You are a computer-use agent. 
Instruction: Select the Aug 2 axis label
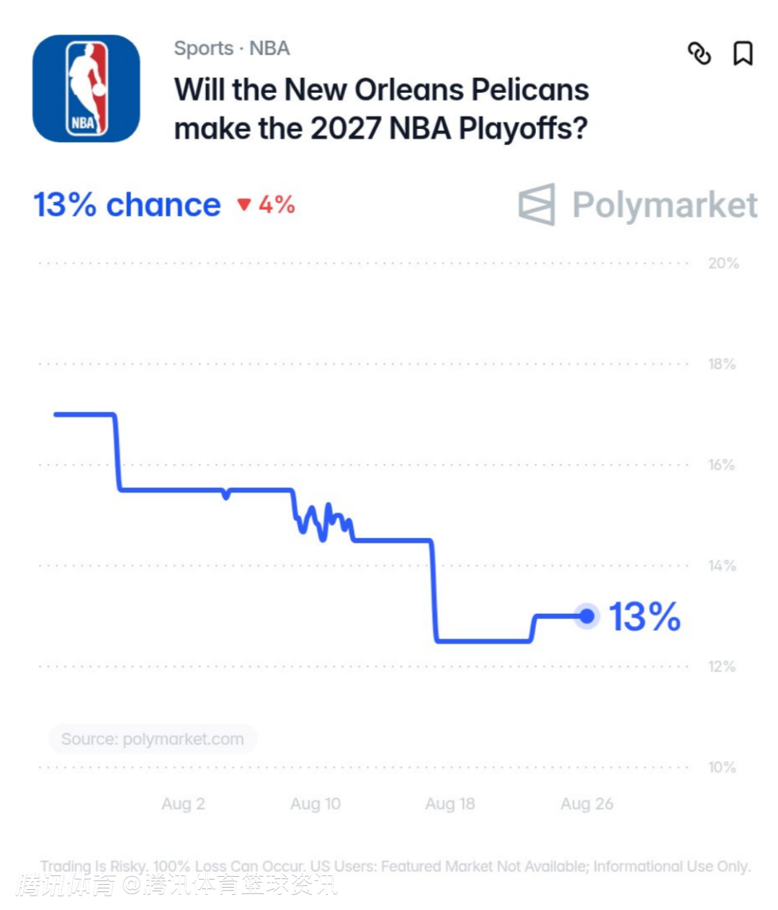(x=183, y=803)
